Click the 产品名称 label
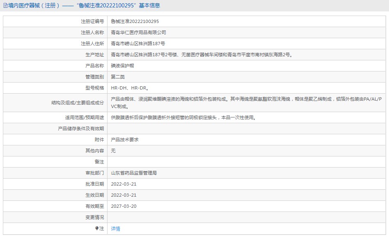 coord(94,66)
